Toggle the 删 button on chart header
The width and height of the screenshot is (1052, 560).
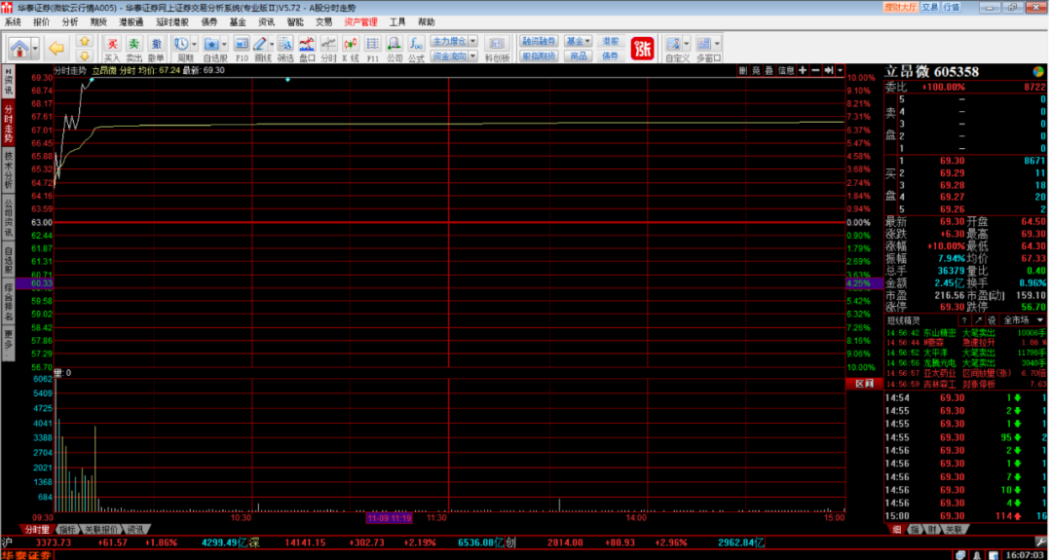(743, 70)
